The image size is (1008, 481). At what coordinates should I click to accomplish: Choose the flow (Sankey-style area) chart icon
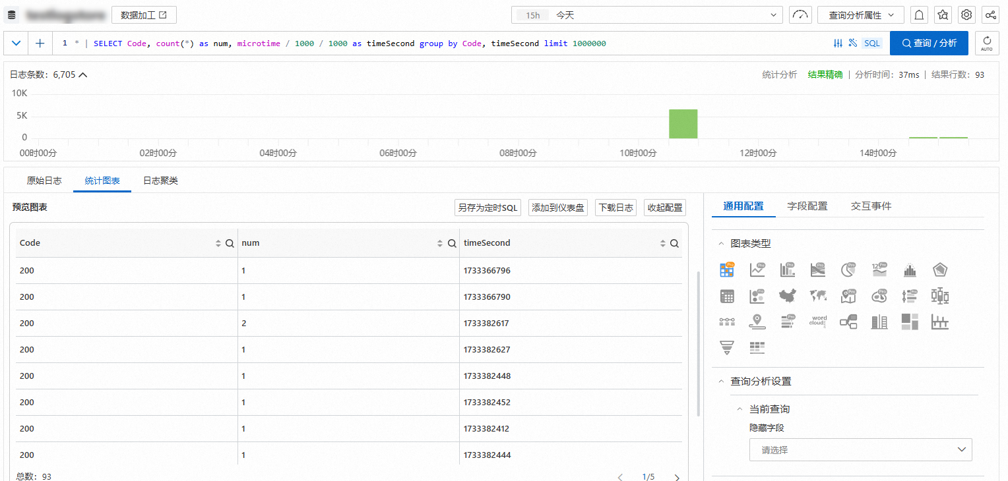click(x=818, y=269)
